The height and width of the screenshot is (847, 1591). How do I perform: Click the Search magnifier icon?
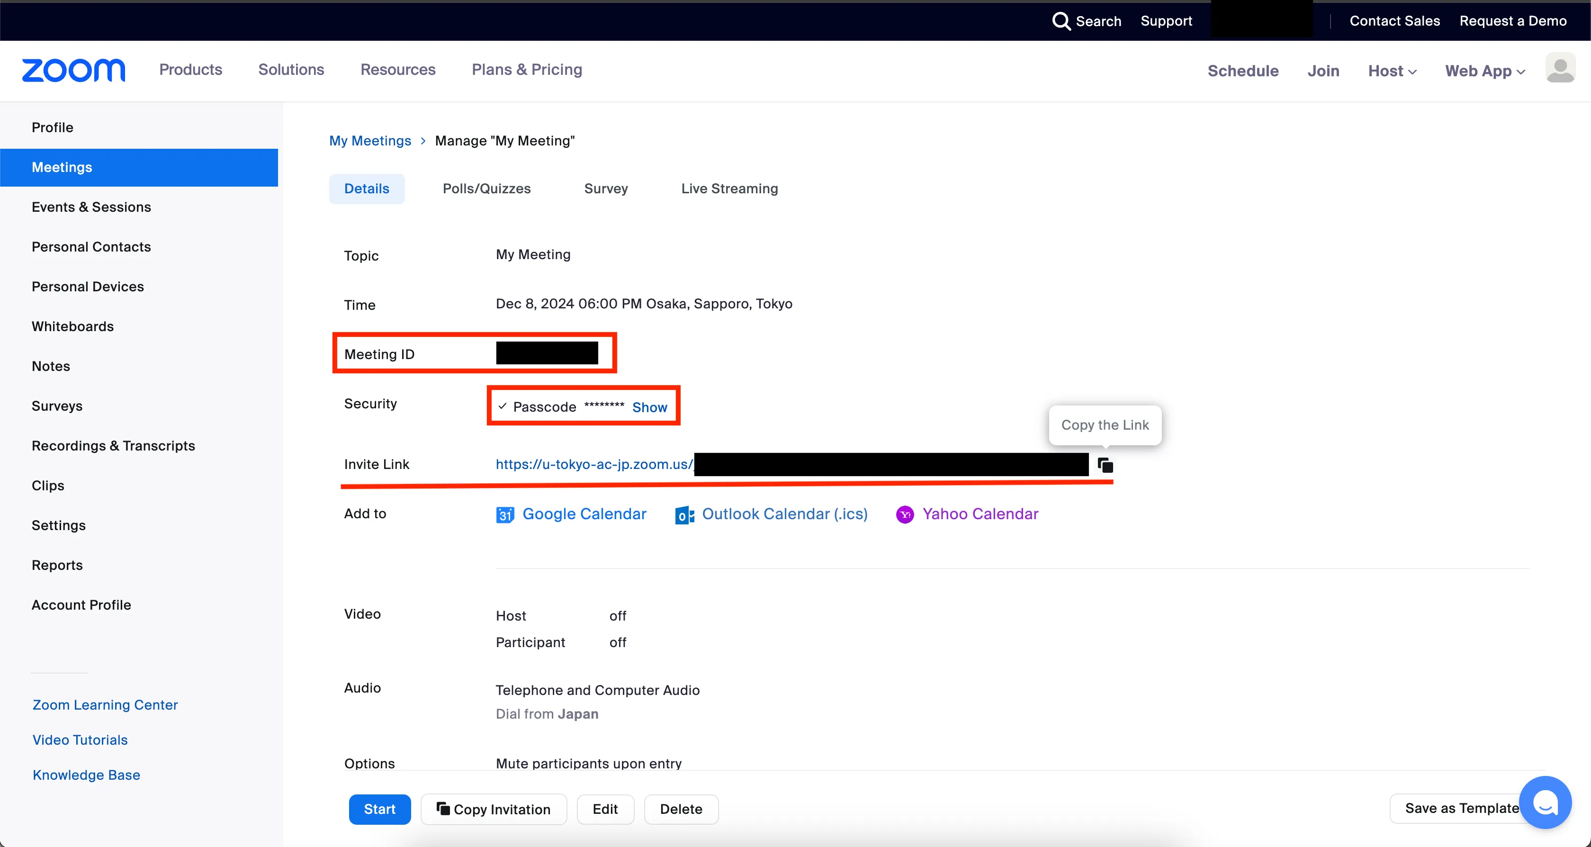(1061, 21)
